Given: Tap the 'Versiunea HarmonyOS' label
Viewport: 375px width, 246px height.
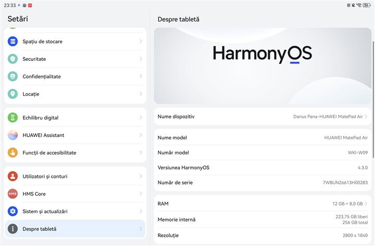Looking at the screenshot, I should point(183,167).
